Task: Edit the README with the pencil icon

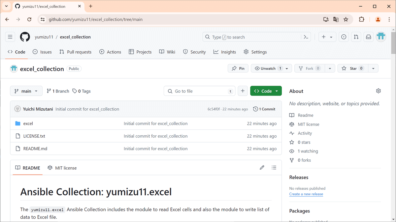Action: click(262, 168)
